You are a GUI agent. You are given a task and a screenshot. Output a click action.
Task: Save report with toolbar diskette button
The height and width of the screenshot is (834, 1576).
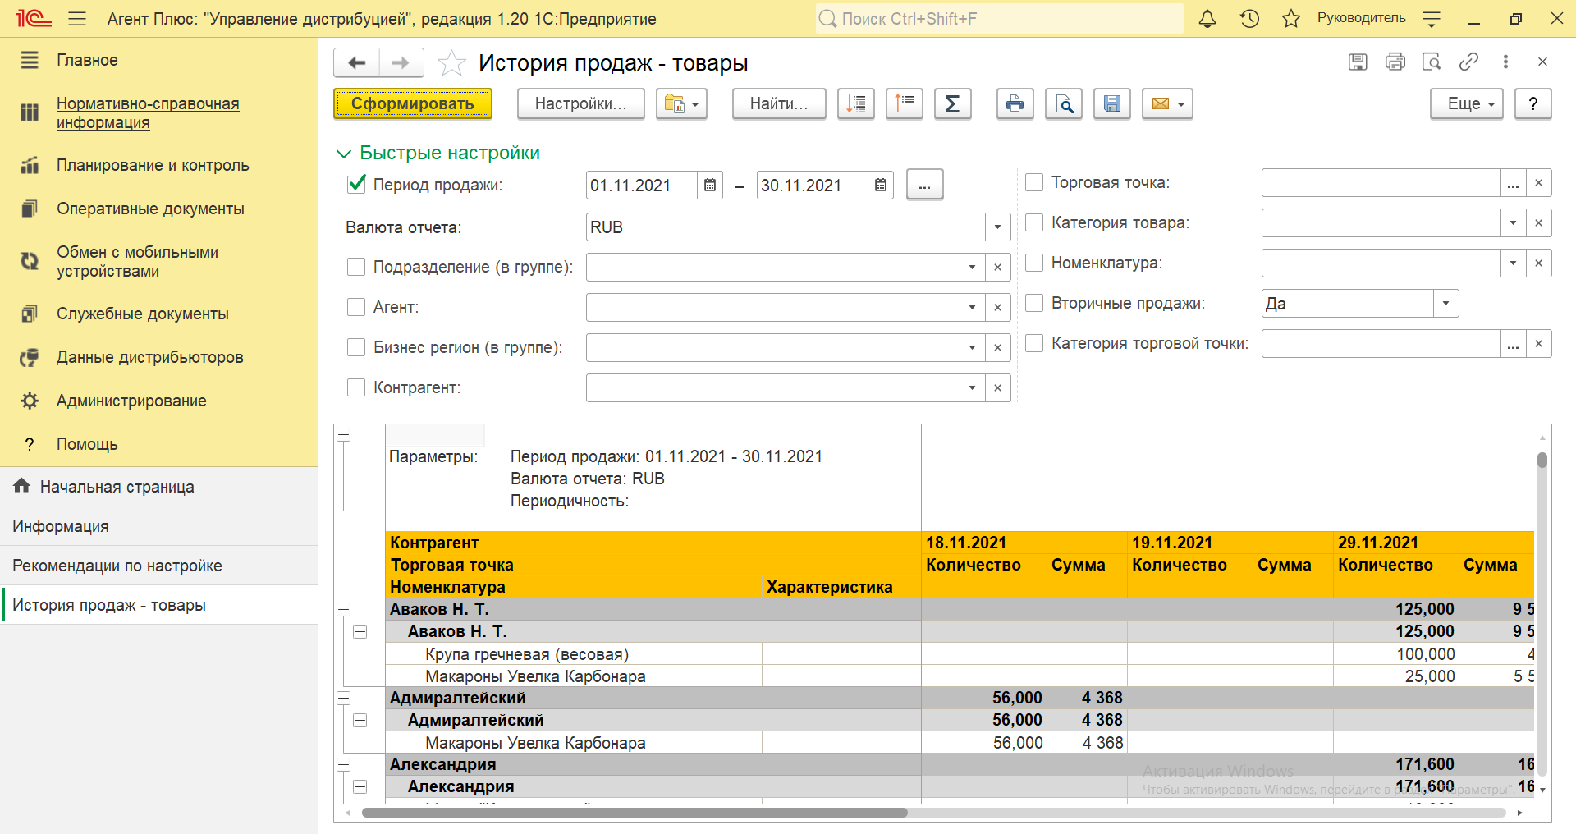(x=1112, y=104)
